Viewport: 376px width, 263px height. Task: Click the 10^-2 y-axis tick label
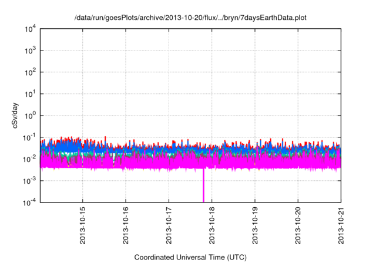coord(30,159)
